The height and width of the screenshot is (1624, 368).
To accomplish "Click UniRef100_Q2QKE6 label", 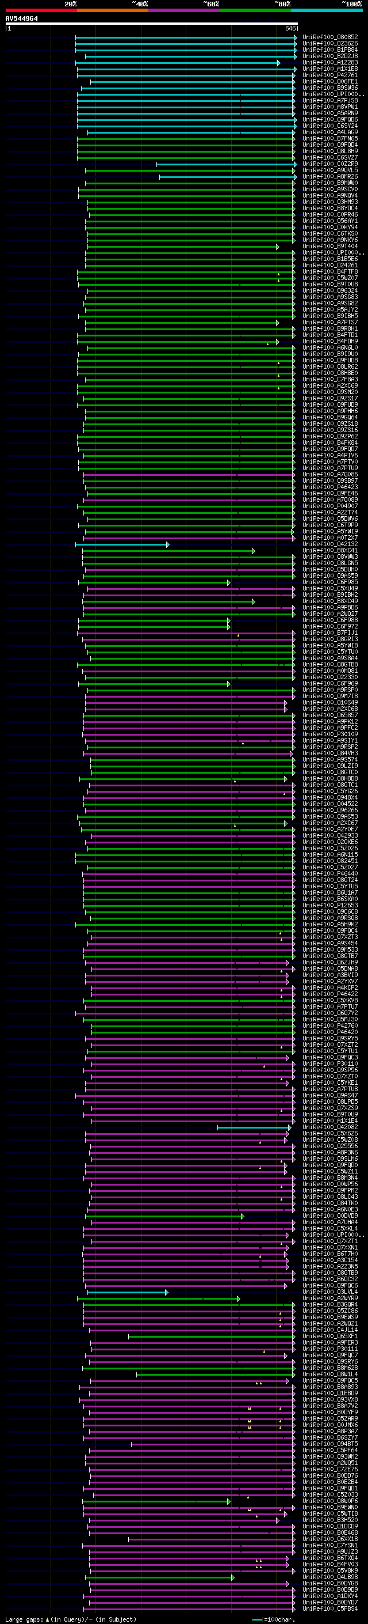I will click(330, 842).
